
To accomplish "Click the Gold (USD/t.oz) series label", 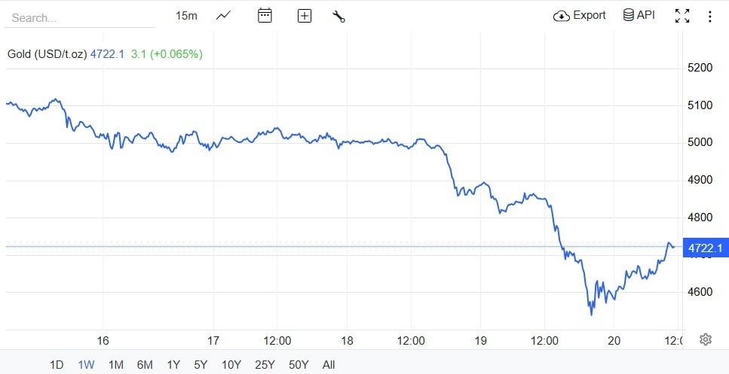I will pyautogui.click(x=47, y=54).
